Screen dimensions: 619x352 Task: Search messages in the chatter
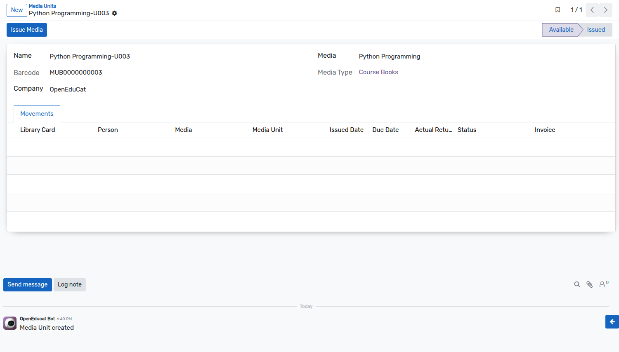point(577,284)
